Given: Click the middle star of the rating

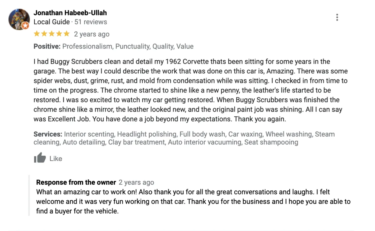Looking at the screenshot, I should 52,34.
